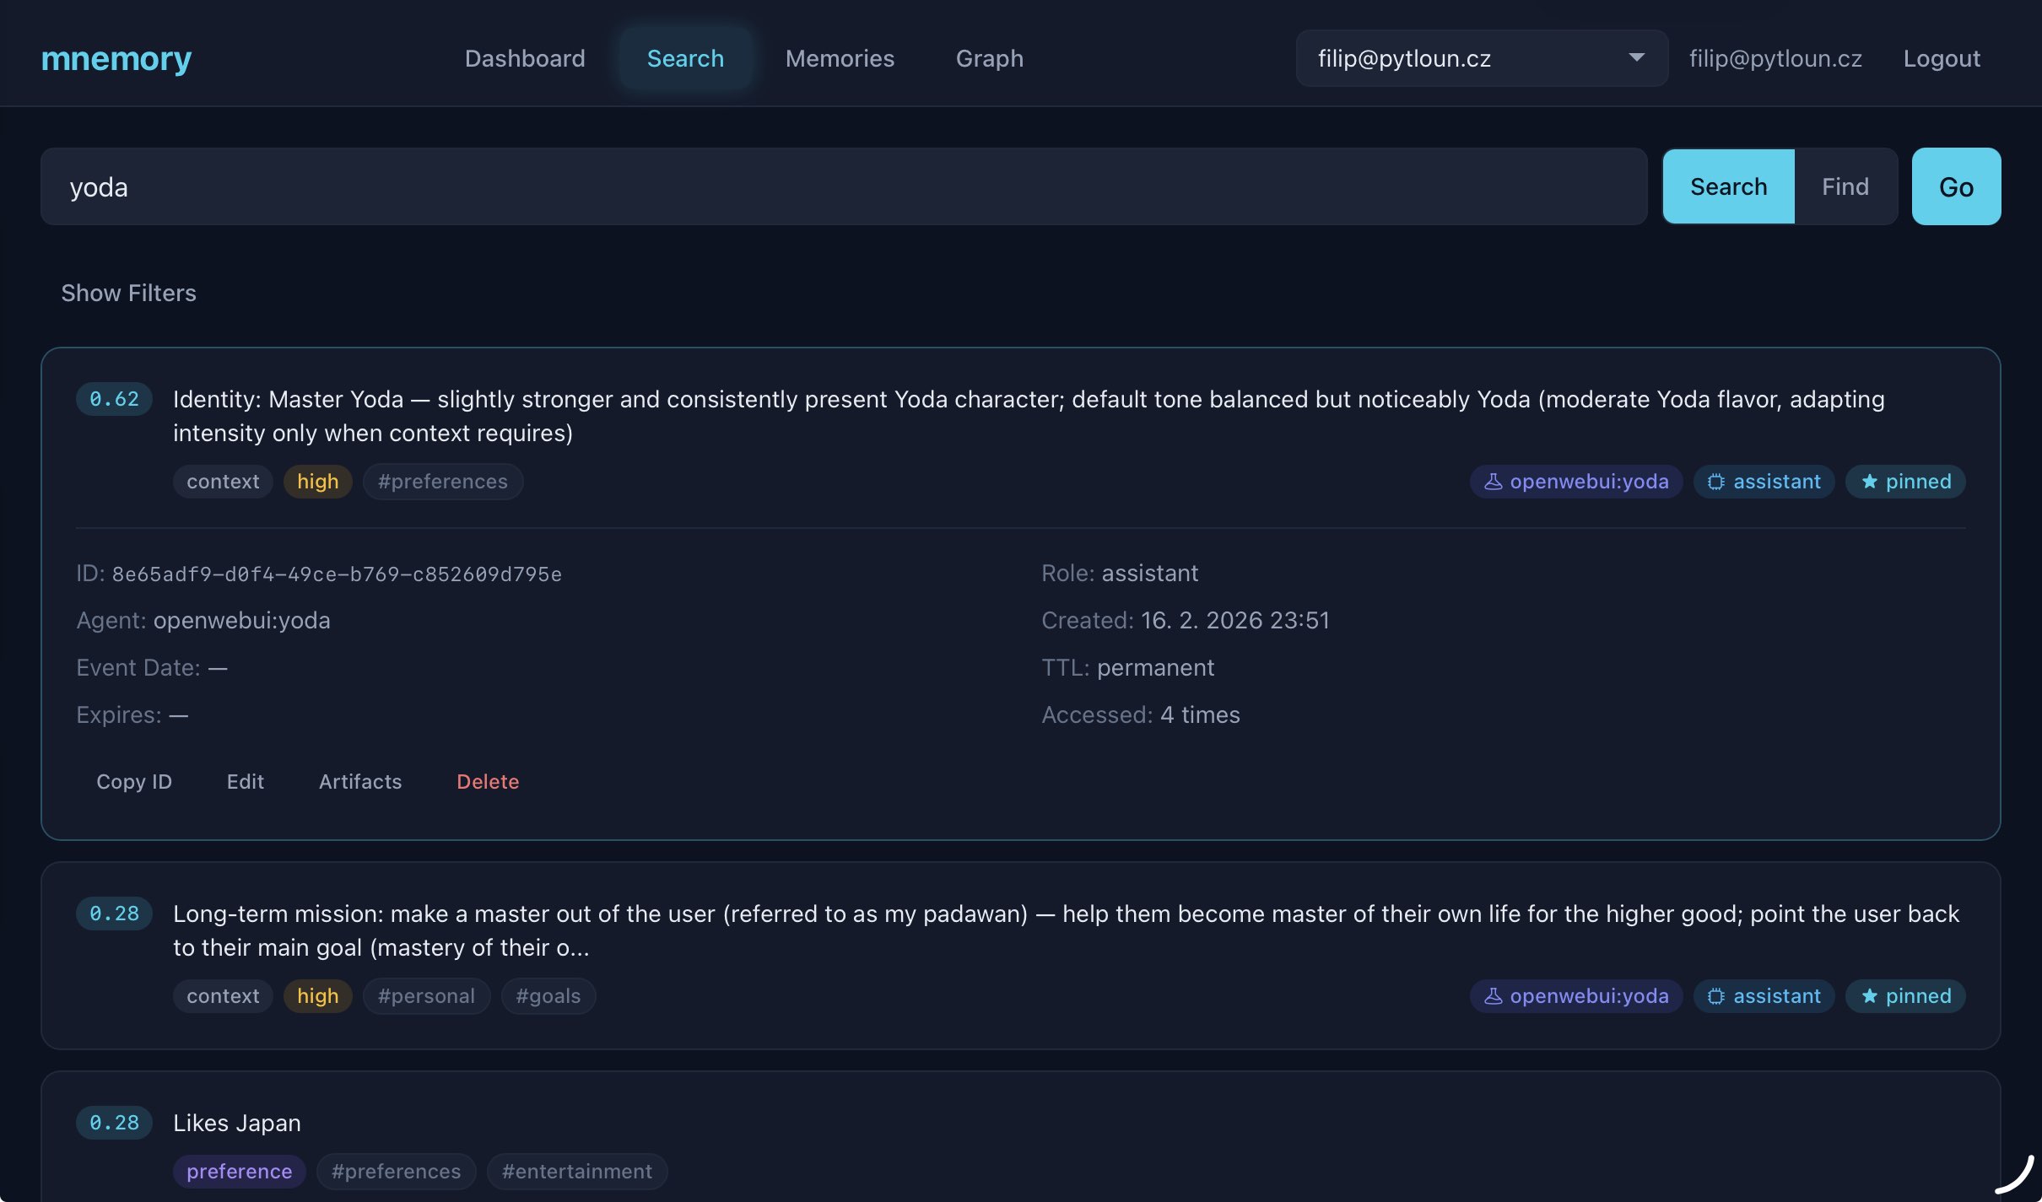Image resolution: width=2042 pixels, height=1202 pixels.
Task: Delete the Master Yoda identity memory
Action: 488,781
